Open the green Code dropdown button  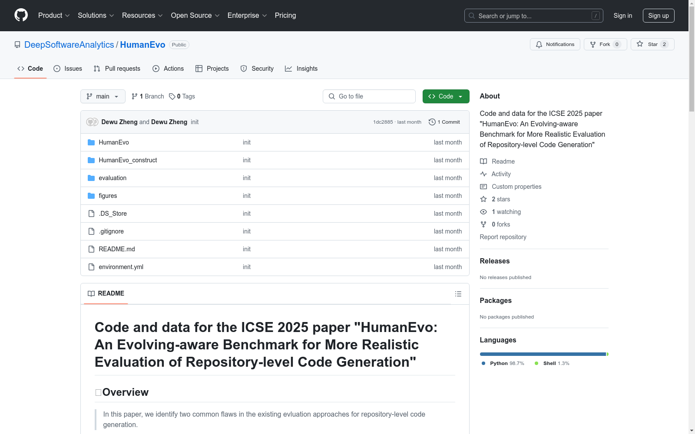(x=446, y=96)
